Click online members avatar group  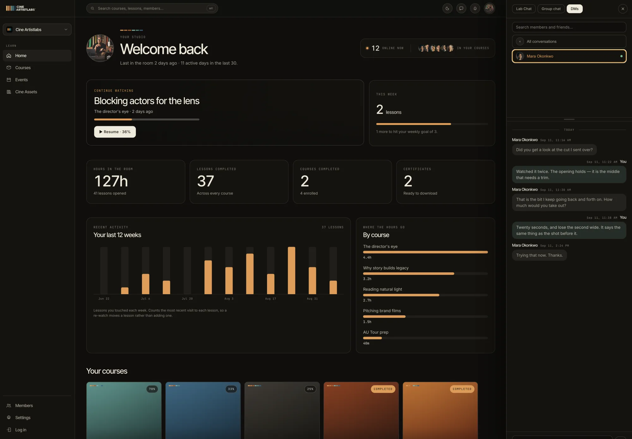point(436,48)
